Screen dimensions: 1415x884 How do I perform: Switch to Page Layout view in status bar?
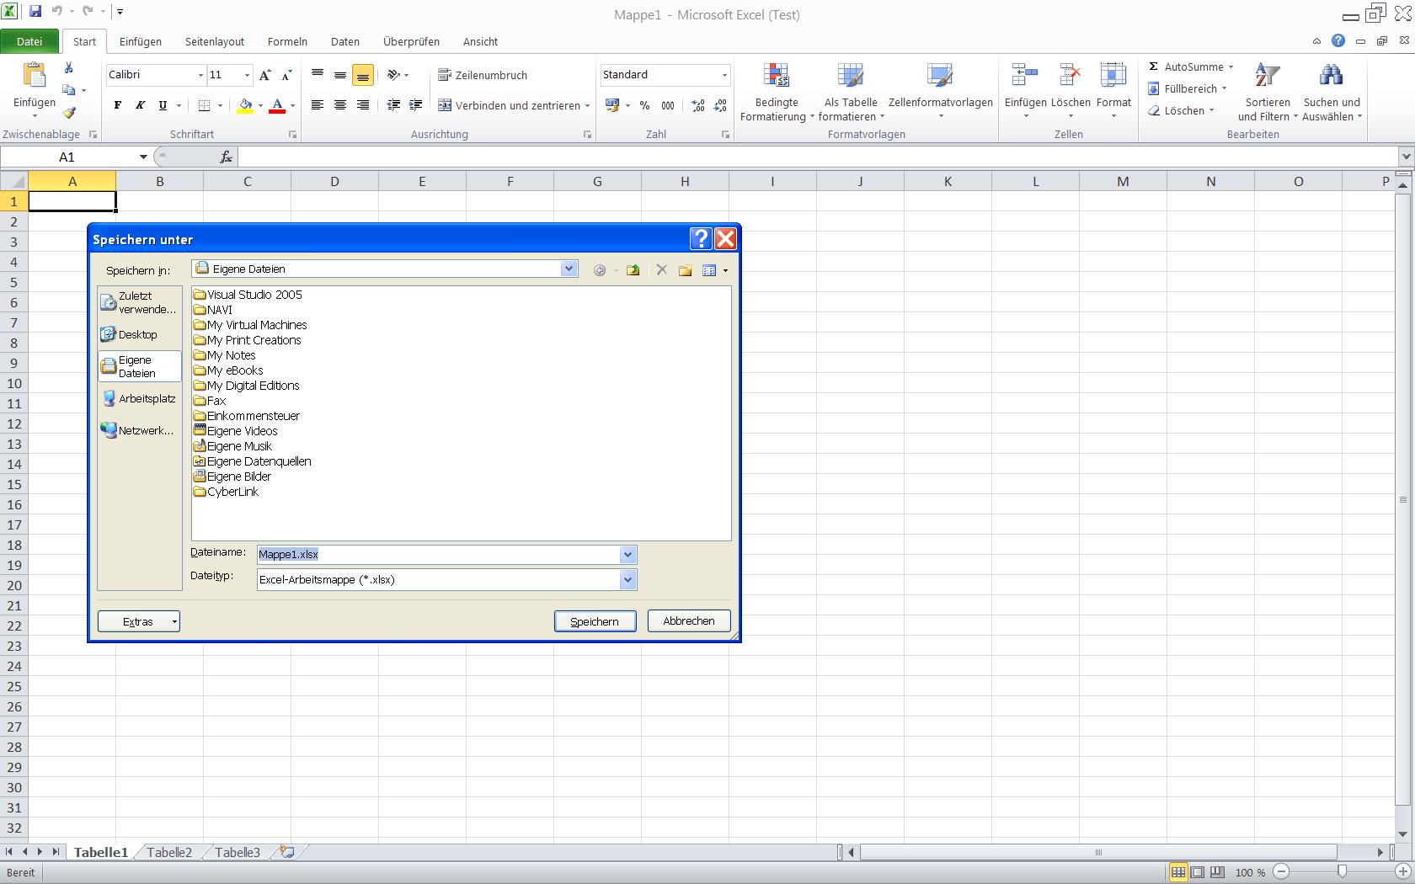point(1198,872)
